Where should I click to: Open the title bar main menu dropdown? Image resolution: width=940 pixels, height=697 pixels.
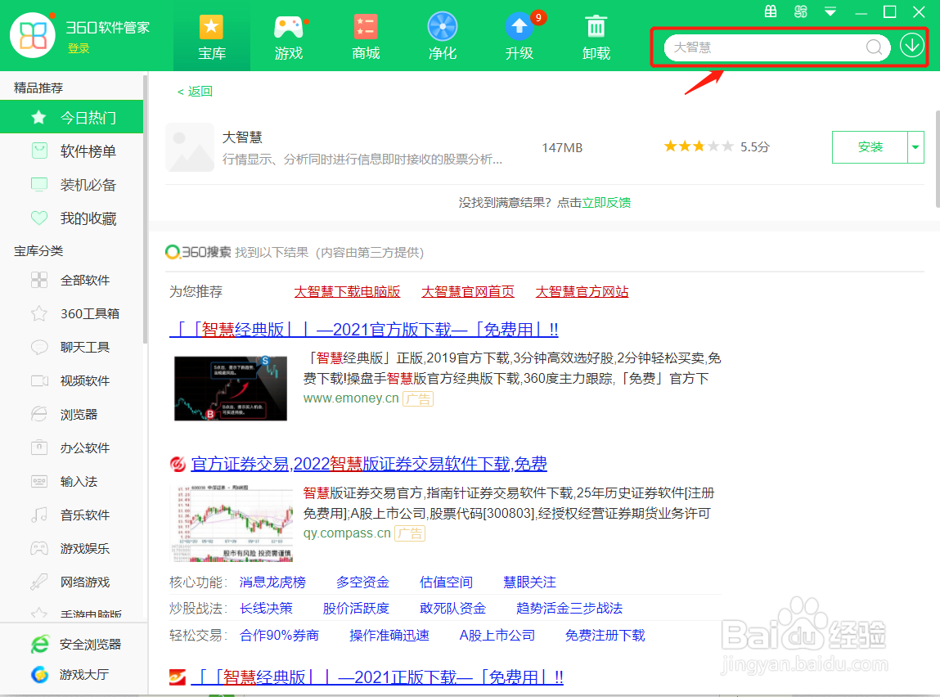pyautogui.click(x=830, y=11)
